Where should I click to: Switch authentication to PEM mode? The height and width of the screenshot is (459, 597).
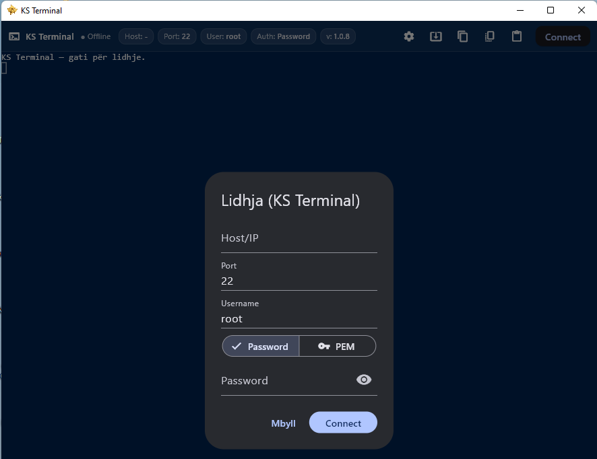point(337,346)
